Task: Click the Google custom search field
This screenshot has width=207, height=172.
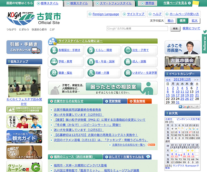Action: tap(138, 29)
